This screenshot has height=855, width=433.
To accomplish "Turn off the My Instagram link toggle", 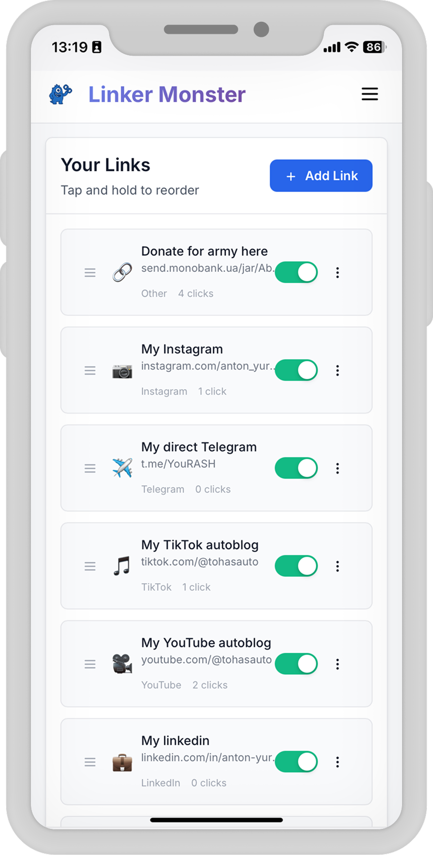I will pos(296,370).
